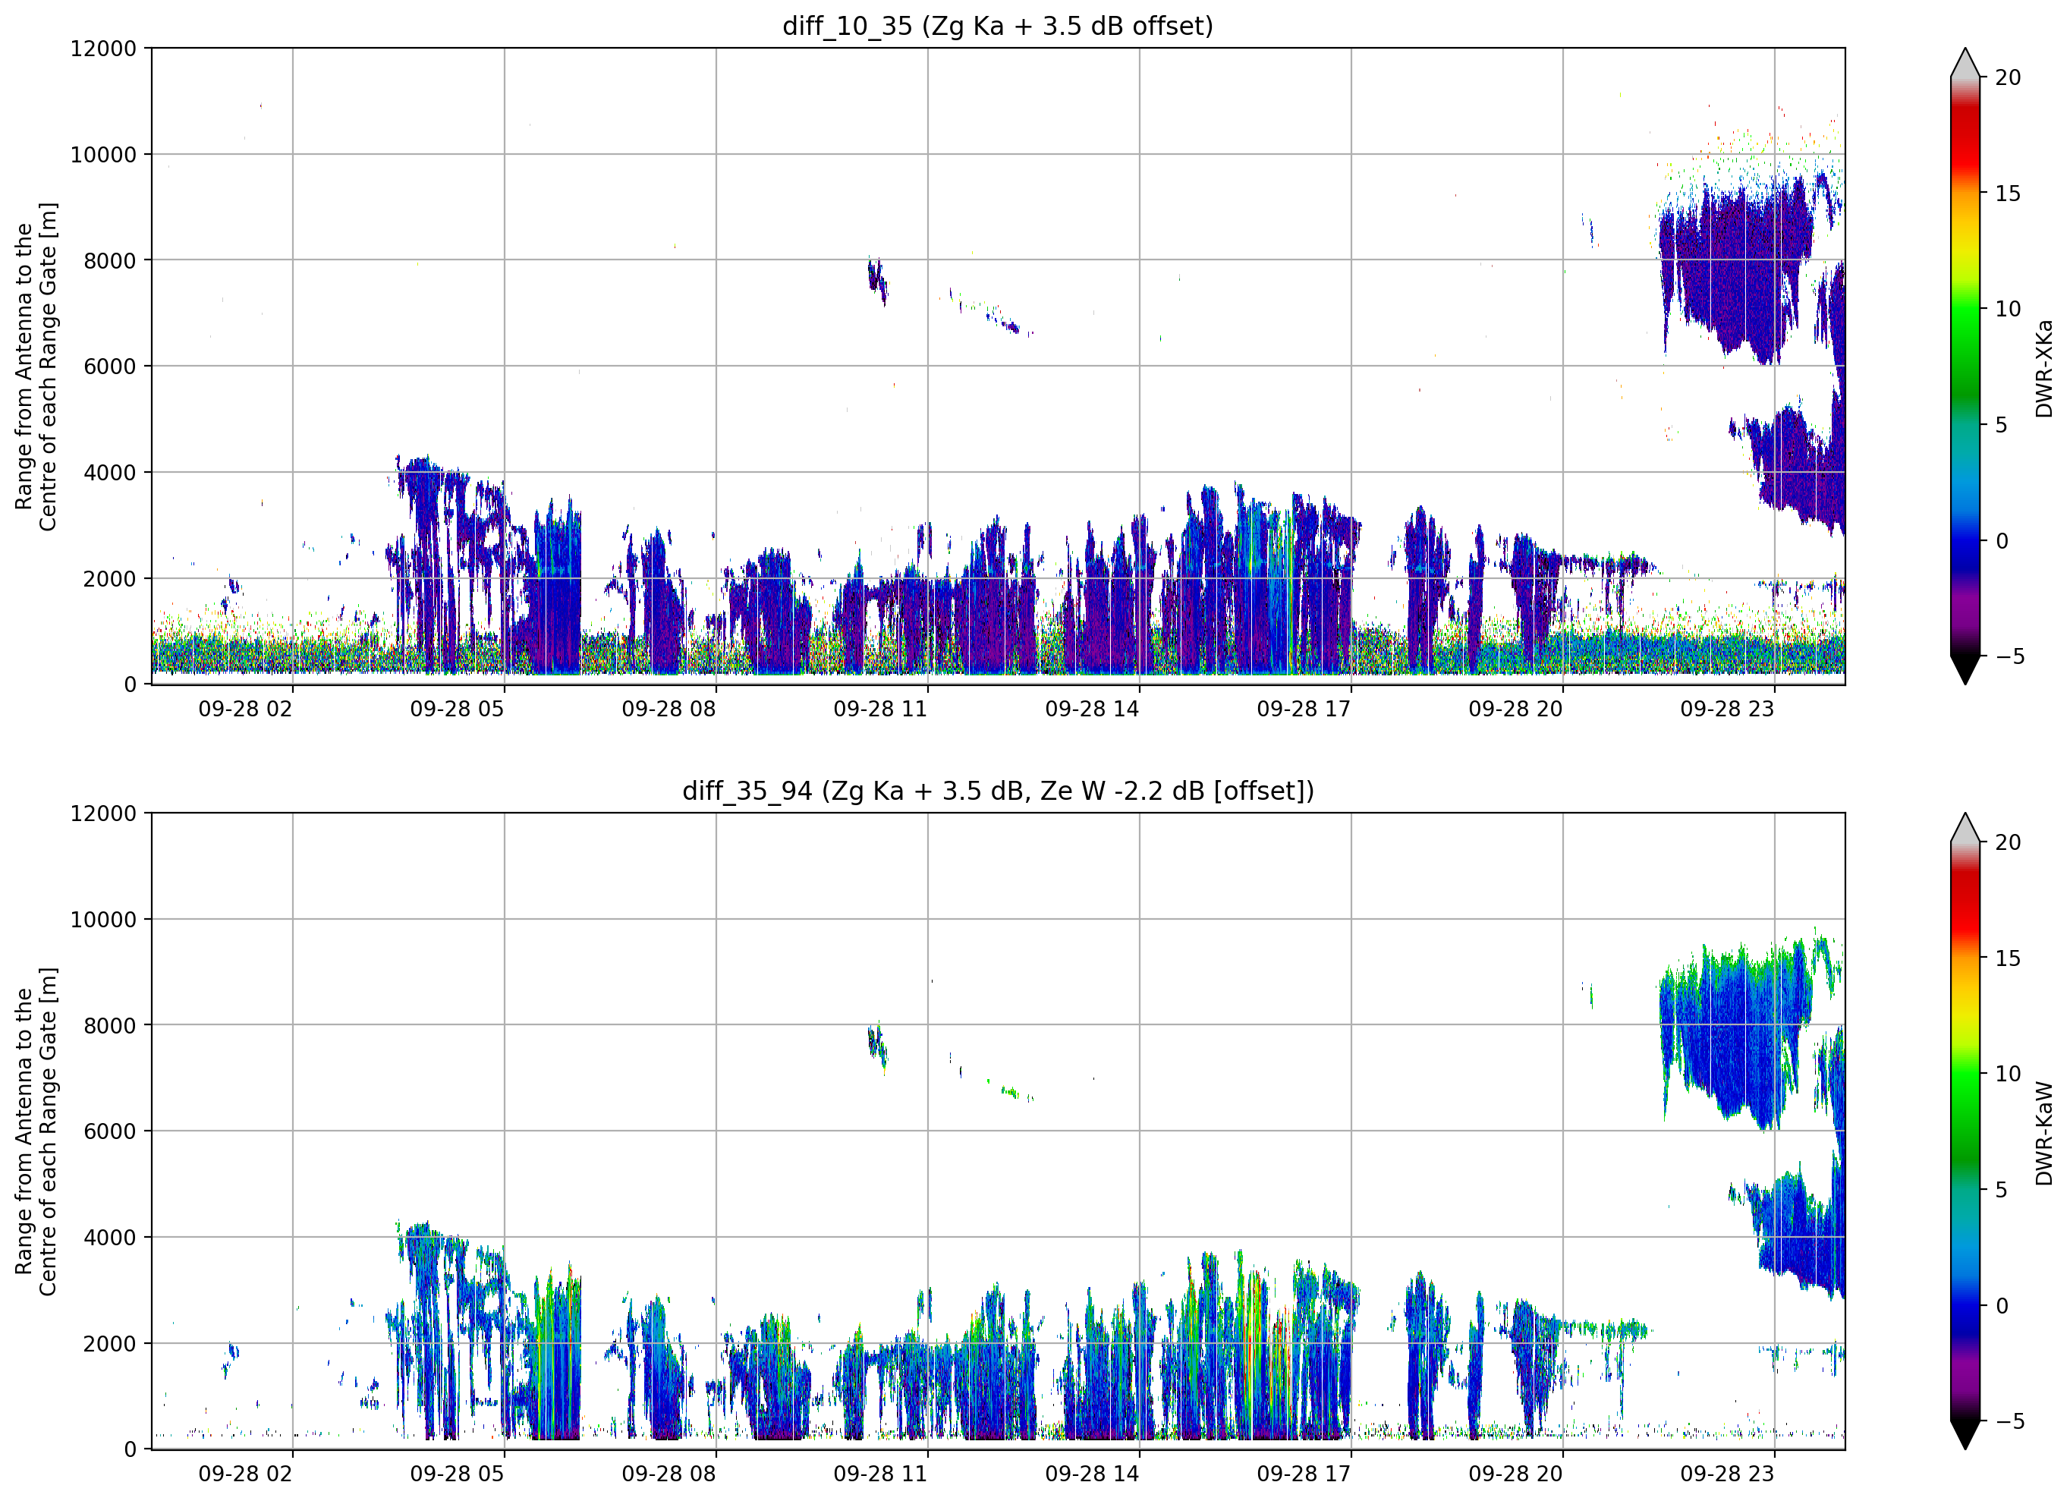This screenshot has height=1501, width=2070.
Task: Click the top plot 09-28 11 time label
Action: click(881, 710)
